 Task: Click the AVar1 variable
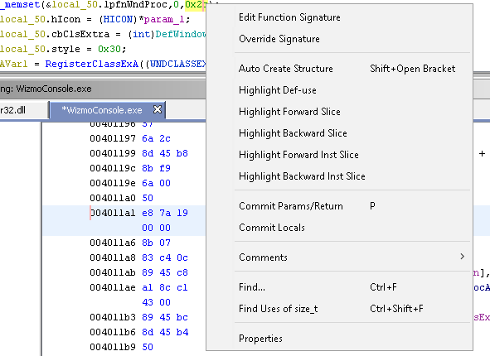(x=13, y=64)
